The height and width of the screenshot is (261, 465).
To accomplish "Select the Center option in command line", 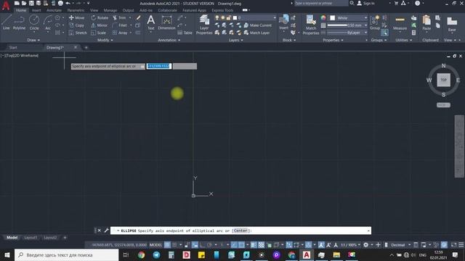I will 240,231.
